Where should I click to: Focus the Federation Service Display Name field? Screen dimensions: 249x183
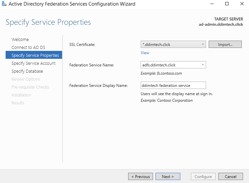(173, 85)
